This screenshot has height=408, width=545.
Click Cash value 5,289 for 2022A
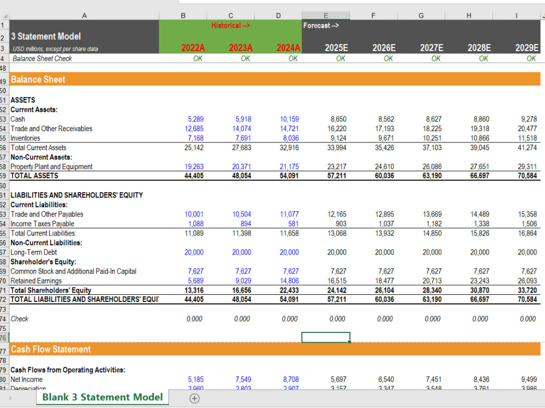196,119
